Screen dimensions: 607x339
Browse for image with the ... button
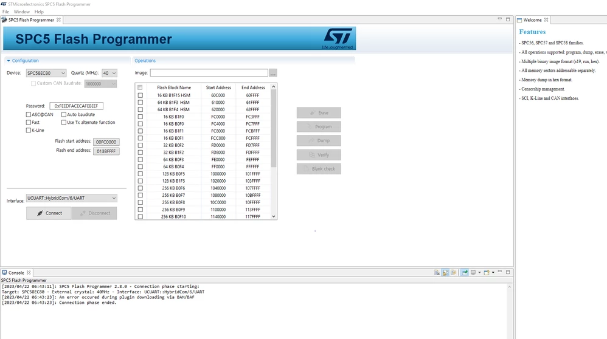(273, 73)
